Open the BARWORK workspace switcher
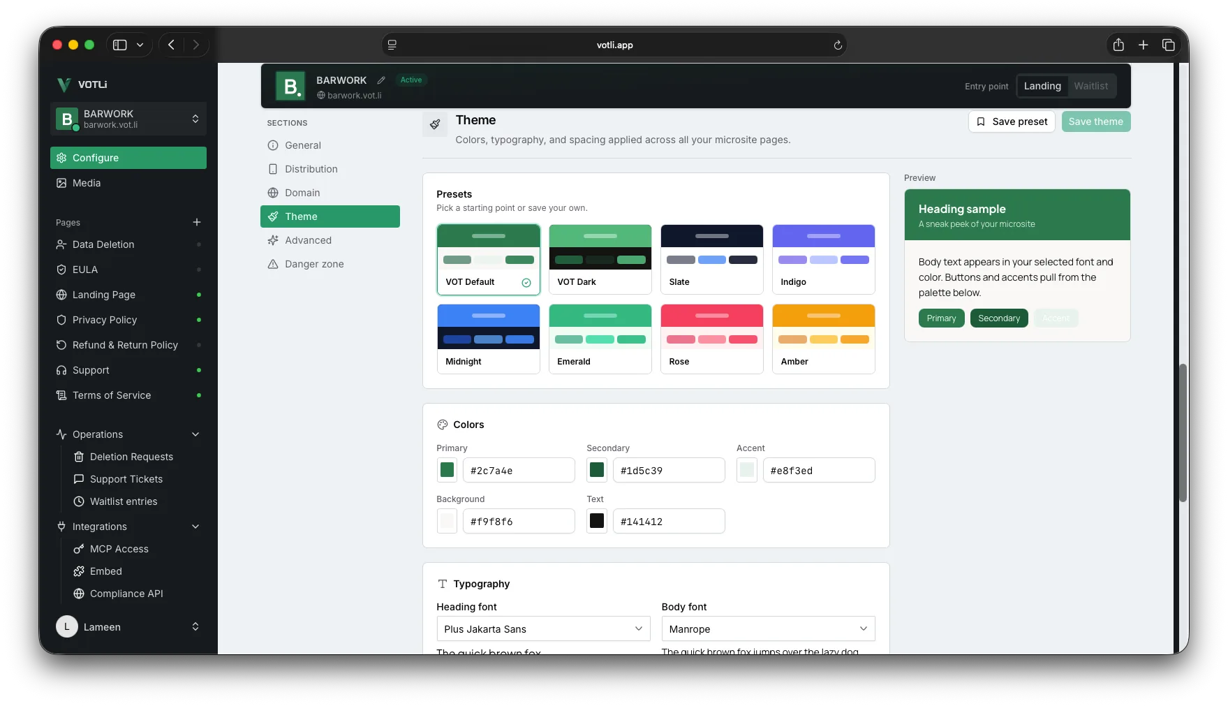 pyautogui.click(x=128, y=119)
